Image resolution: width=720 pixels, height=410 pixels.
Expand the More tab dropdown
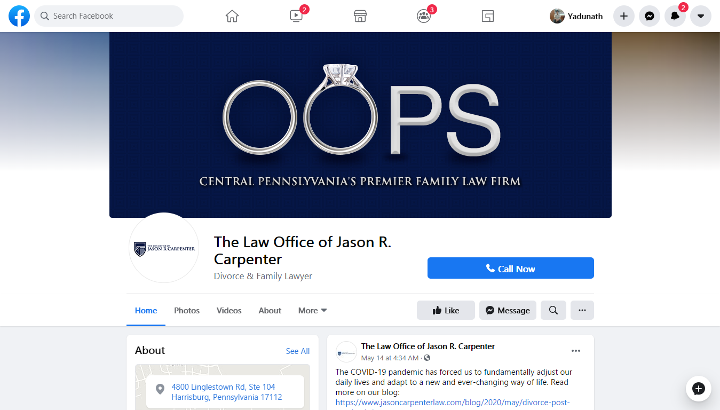[x=313, y=310]
